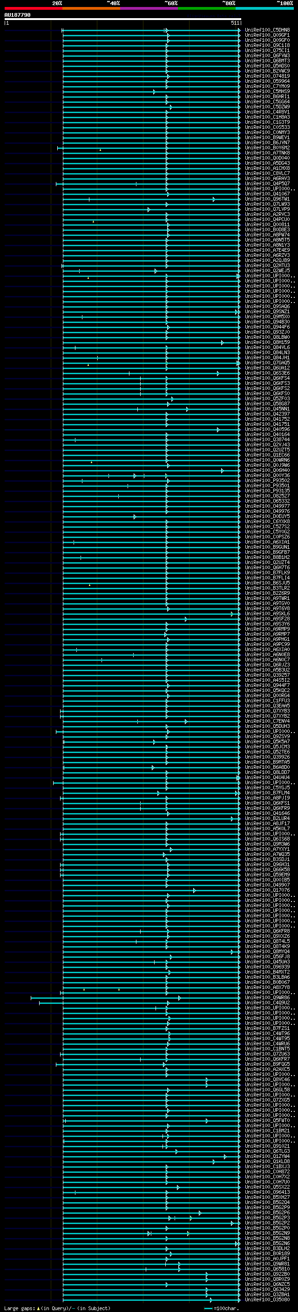
Task: Select hit UniRef100_A6XIA0
Action: pyautogui.click(x=267, y=649)
